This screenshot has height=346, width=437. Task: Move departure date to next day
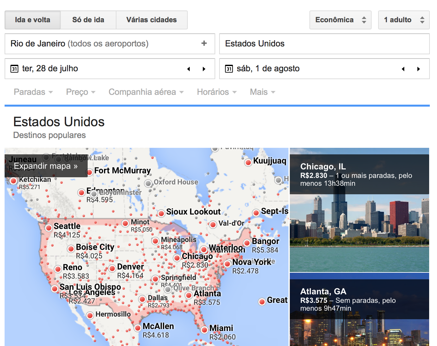tap(204, 69)
